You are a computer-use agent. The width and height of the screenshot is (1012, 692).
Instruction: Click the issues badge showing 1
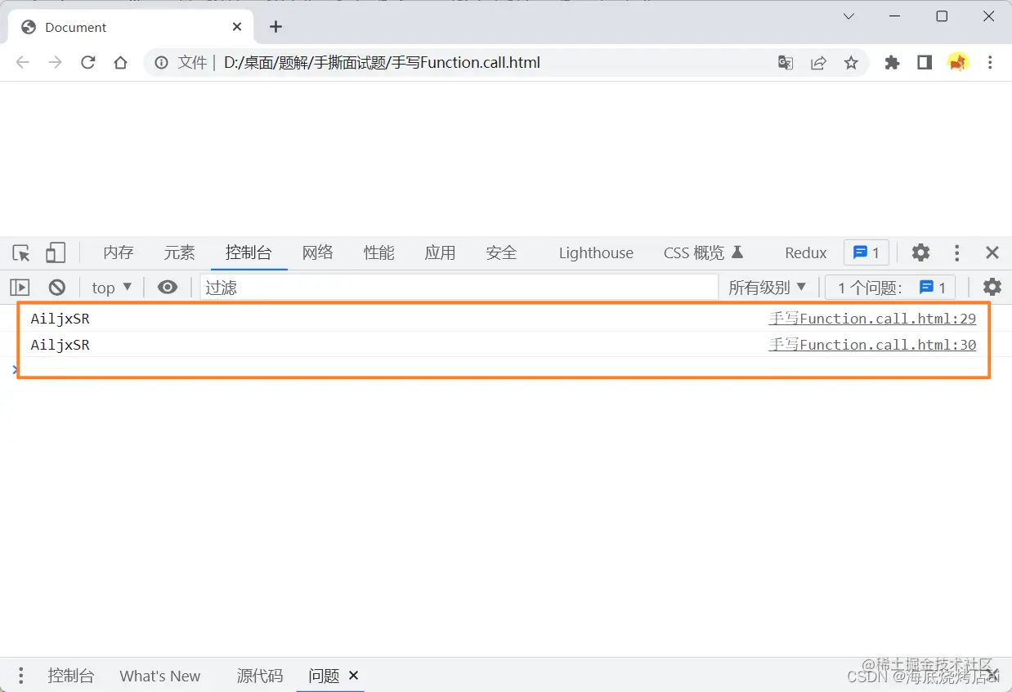tap(866, 252)
